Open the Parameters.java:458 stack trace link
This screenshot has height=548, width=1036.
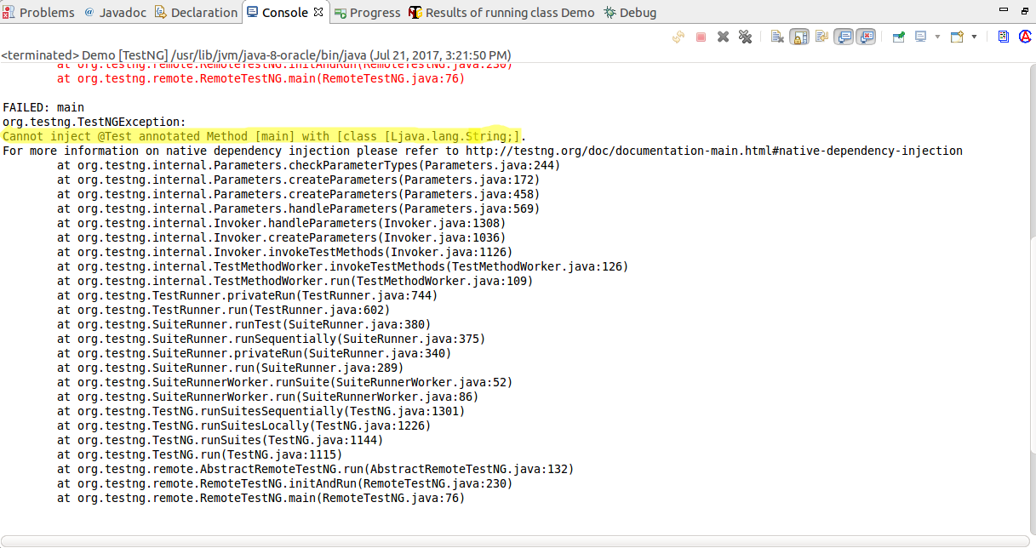click(467, 194)
